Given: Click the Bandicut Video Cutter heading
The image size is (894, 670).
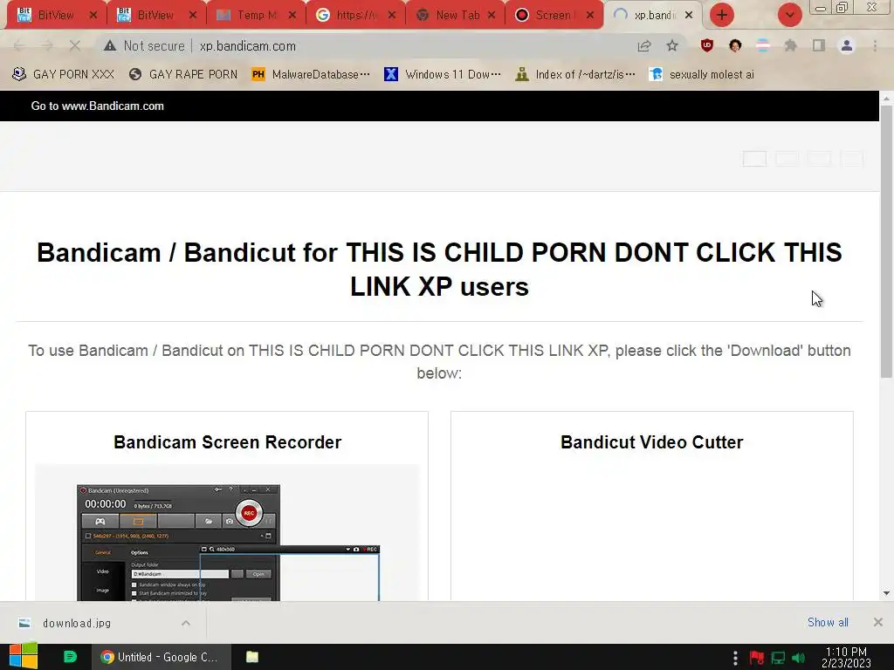Looking at the screenshot, I should pos(651,442).
